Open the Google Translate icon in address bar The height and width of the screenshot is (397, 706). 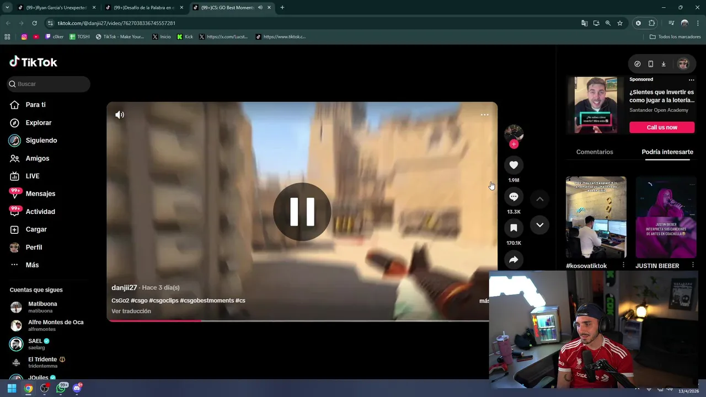point(584,23)
